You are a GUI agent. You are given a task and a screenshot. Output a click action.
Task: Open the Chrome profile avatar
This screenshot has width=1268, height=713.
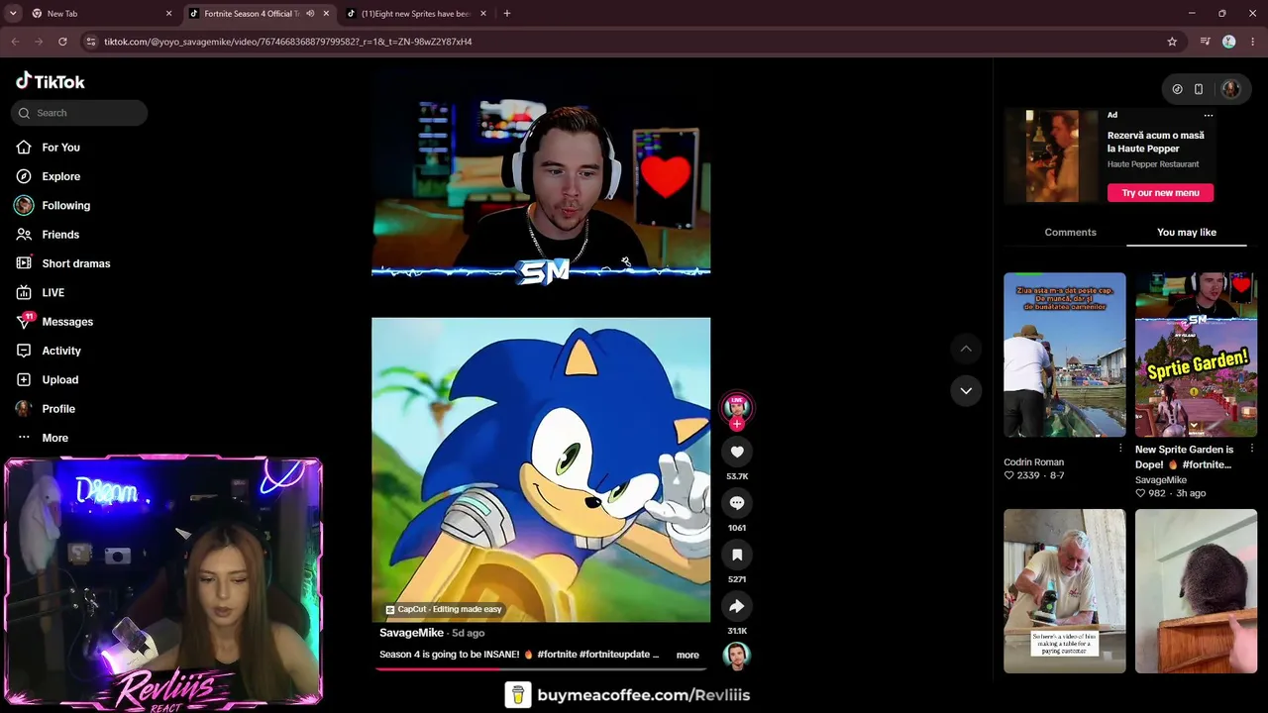click(1228, 42)
